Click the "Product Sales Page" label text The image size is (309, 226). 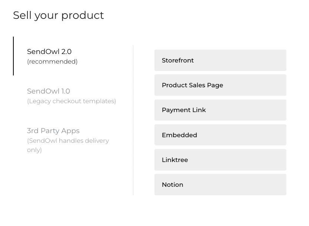[x=192, y=85]
